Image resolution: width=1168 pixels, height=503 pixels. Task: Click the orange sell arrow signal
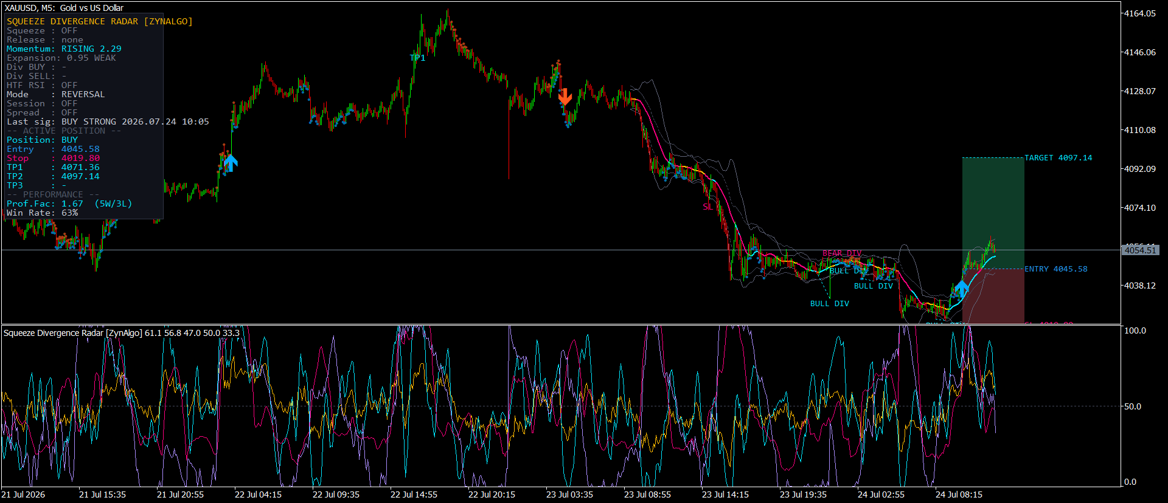[565, 97]
